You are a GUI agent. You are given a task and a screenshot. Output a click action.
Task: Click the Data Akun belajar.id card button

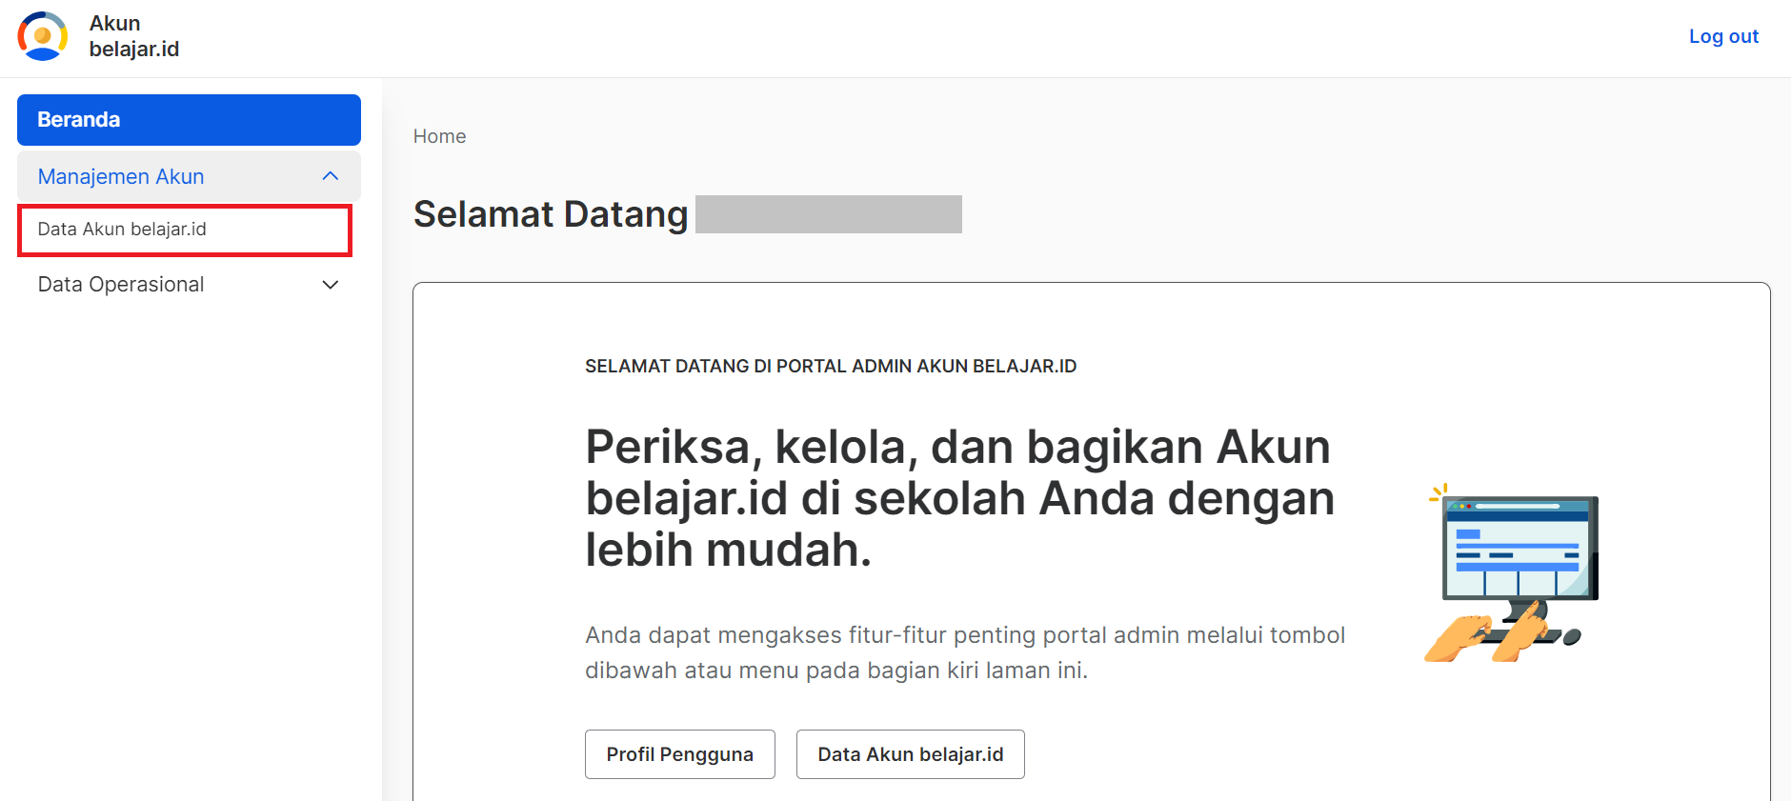911,754
